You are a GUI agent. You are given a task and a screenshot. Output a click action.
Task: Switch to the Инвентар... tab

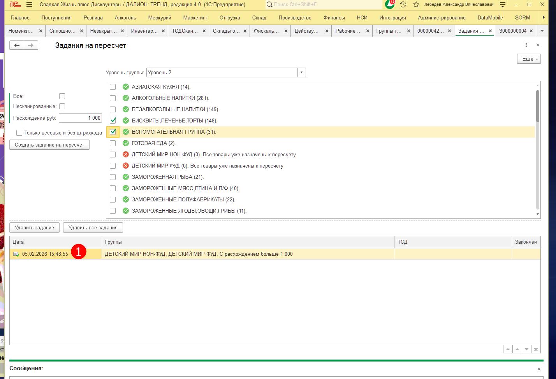pos(144,31)
